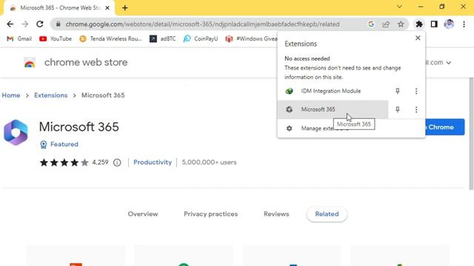Click the Microsoft 365 extension logo
474x266 pixels.
point(16,132)
